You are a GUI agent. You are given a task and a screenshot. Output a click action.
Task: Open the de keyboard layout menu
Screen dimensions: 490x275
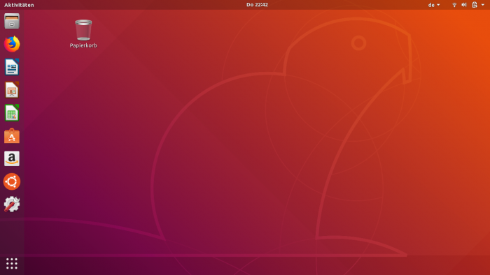(x=434, y=5)
